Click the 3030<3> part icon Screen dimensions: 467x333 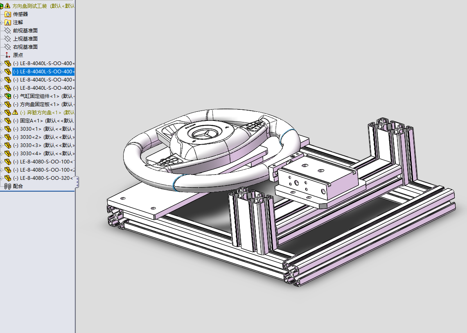click(8, 145)
